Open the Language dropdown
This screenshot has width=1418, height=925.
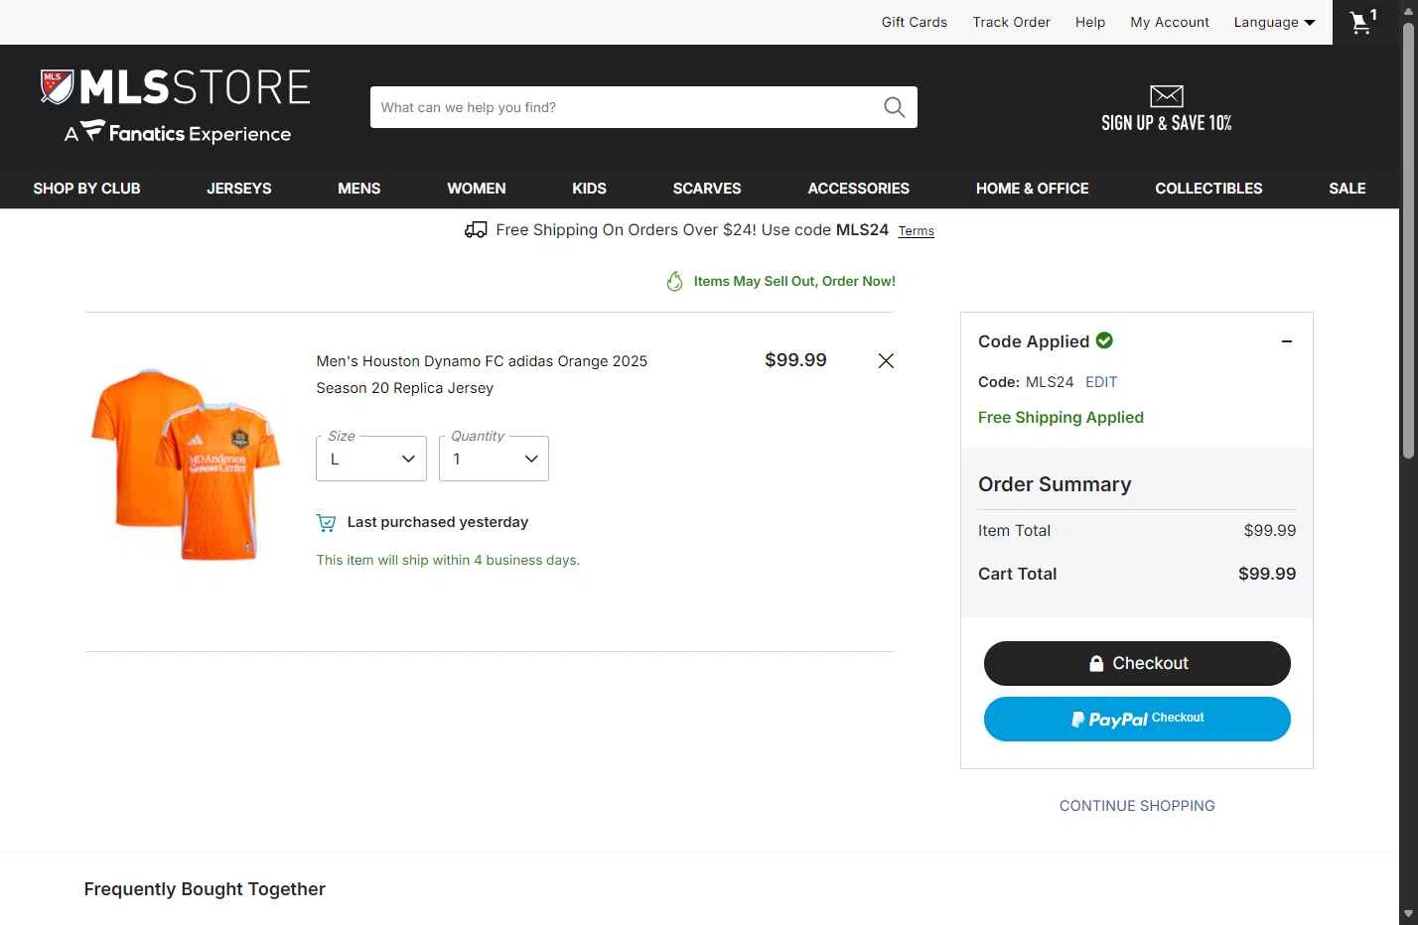(1274, 22)
